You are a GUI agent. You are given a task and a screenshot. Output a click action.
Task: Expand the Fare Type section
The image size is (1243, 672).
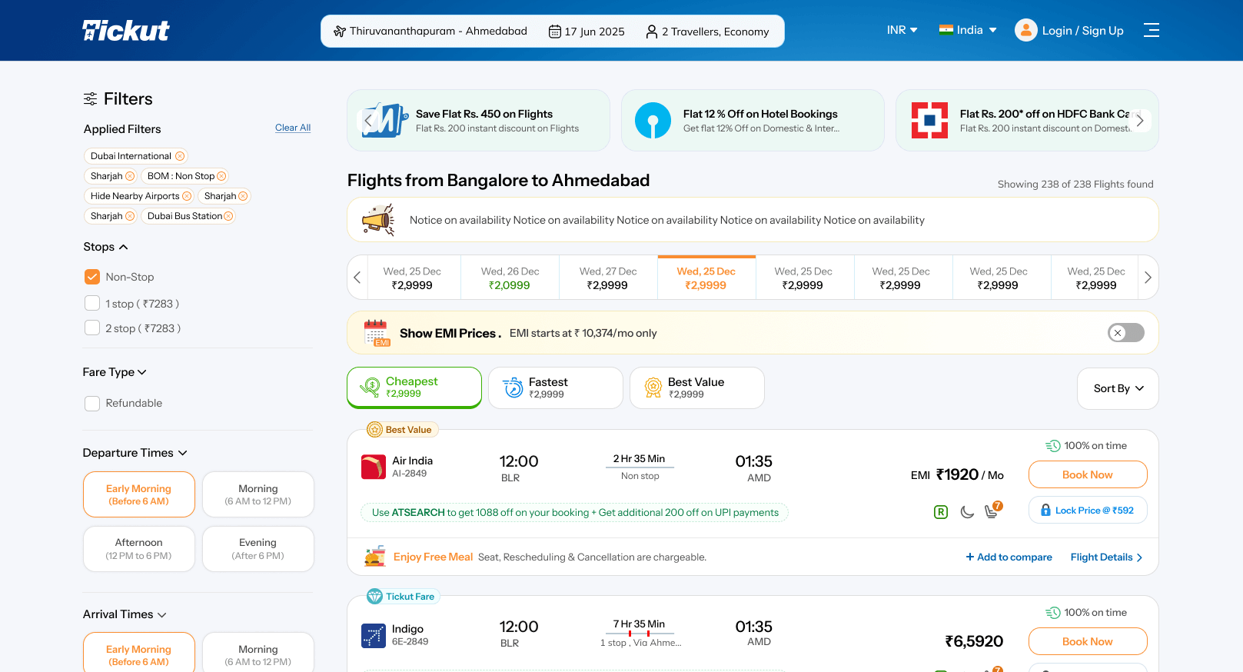pos(115,372)
